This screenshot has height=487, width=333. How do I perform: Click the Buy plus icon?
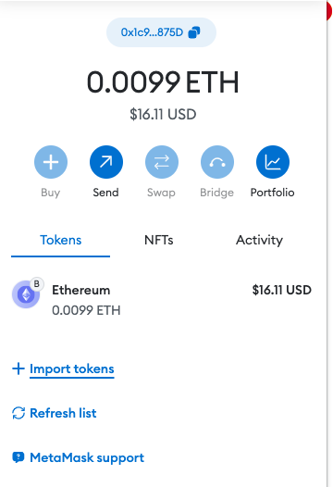(x=51, y=162)
